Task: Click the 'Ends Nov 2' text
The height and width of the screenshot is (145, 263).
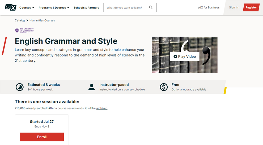Action: (42, 127)
